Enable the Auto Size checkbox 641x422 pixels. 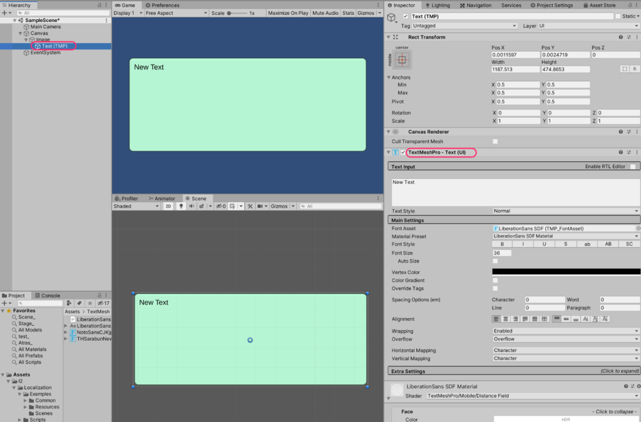pyautogui.click(x=495, y=261)
